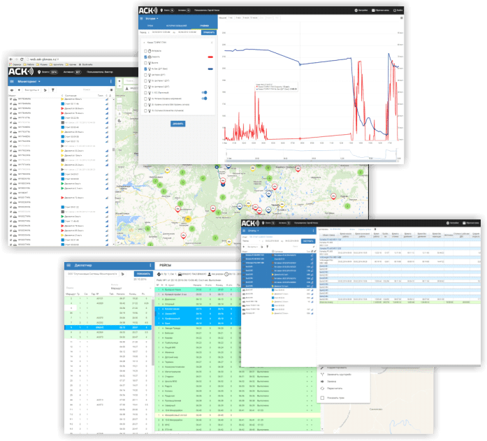The height and width of the screenshot is (441, 487).
Task: Open the Reports section dropdown
Action: tap(254, 231)
